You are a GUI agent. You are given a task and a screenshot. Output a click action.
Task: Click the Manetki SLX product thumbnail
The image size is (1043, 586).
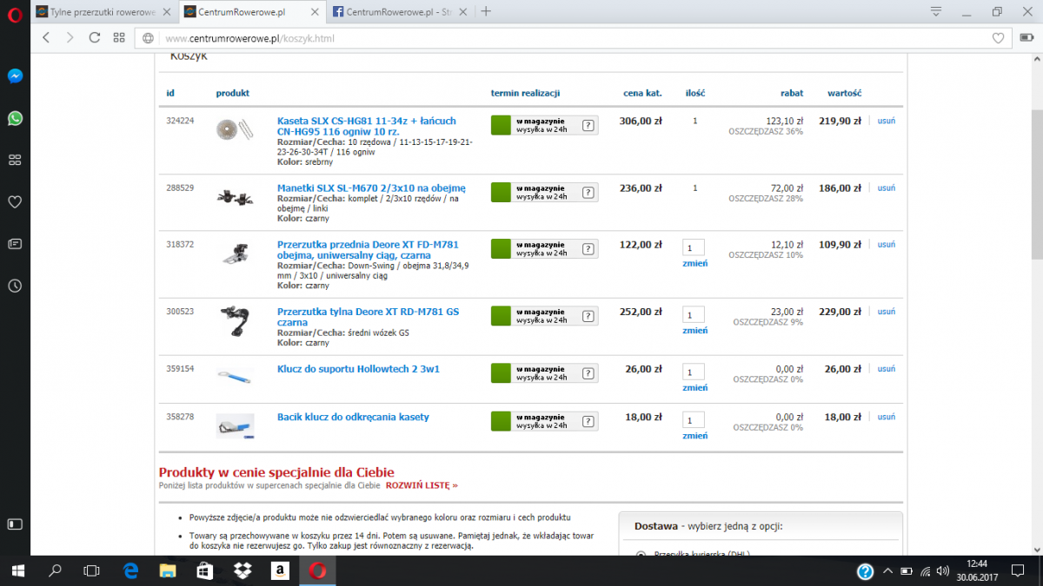point(235,197)
